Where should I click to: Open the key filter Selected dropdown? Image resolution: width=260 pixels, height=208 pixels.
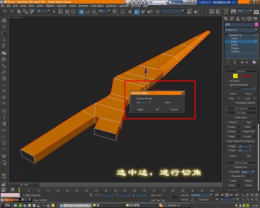tap(202, 195)
